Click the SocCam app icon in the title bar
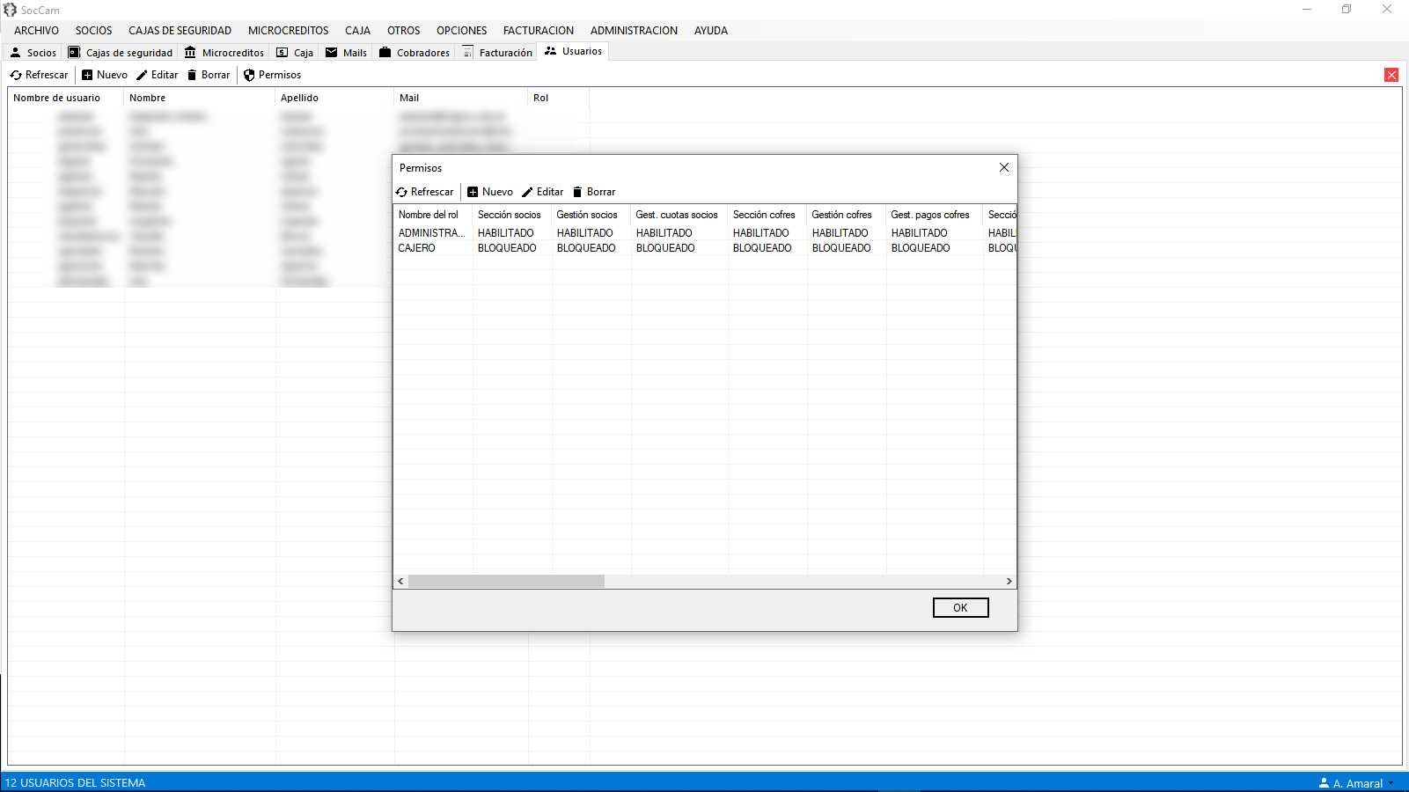 (x=11, y=10)
